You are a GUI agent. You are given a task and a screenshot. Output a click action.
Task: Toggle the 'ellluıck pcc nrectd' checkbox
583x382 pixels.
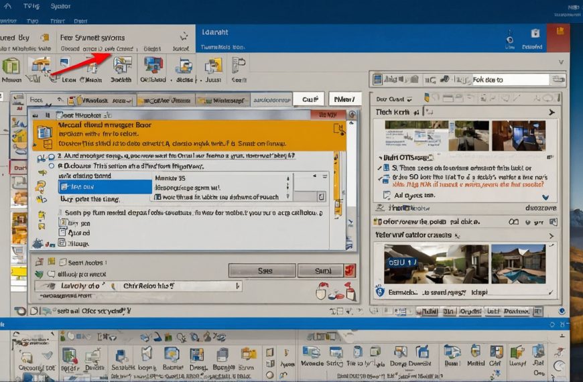(x=52, y=274)
